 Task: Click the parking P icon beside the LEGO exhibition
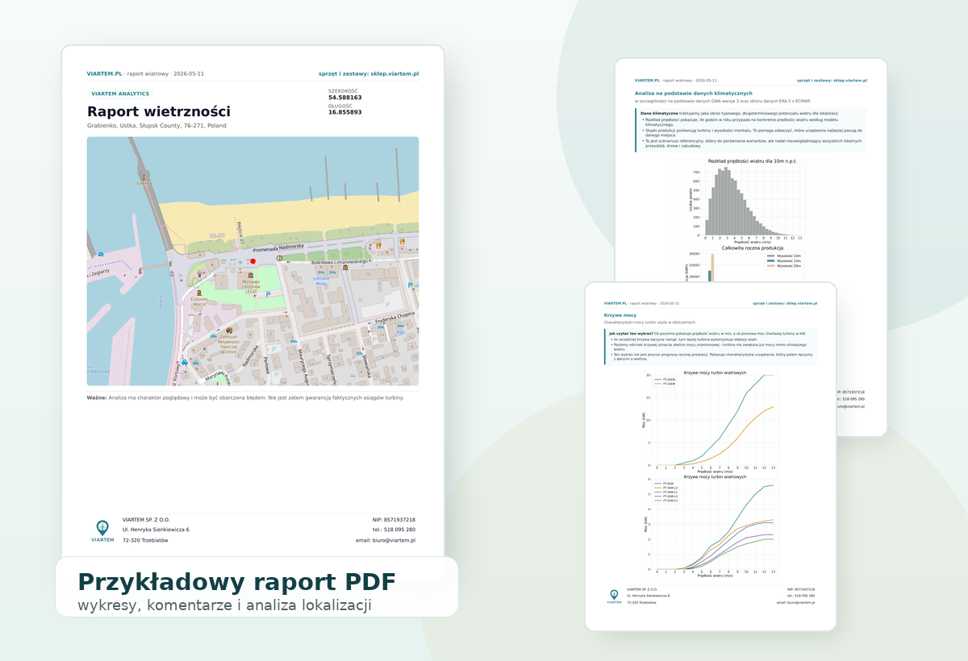(268, 294)
